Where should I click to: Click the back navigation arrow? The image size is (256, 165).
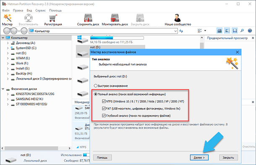pyautogui.click(x=7, y=31)
